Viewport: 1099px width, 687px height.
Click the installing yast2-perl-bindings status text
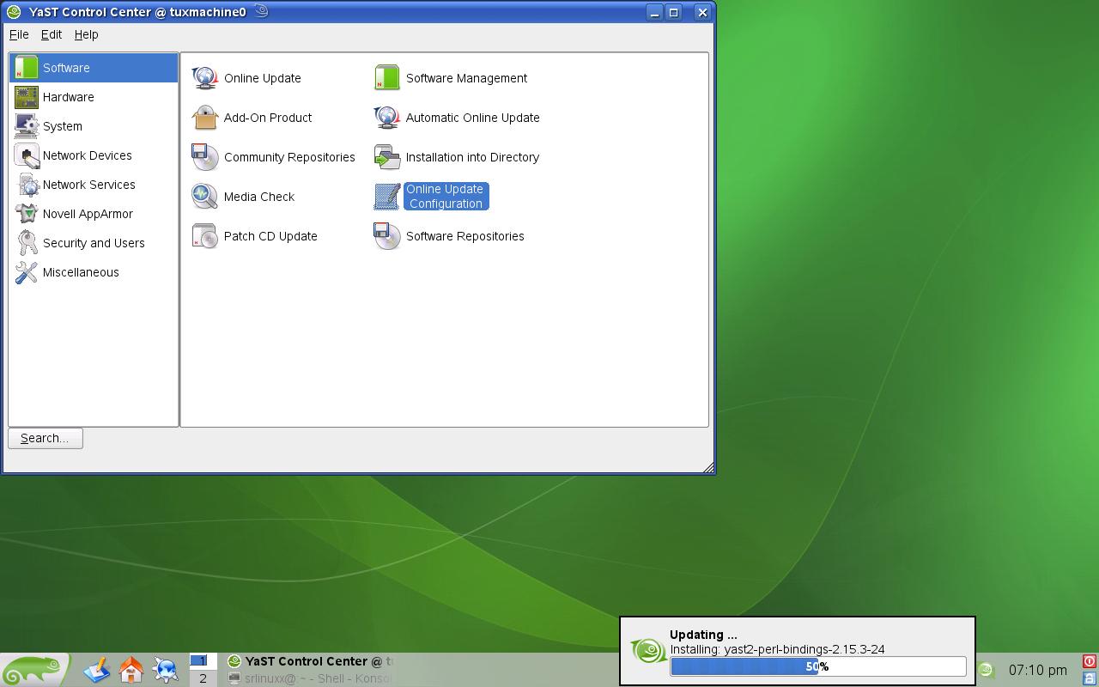click(x=777, y=649)
